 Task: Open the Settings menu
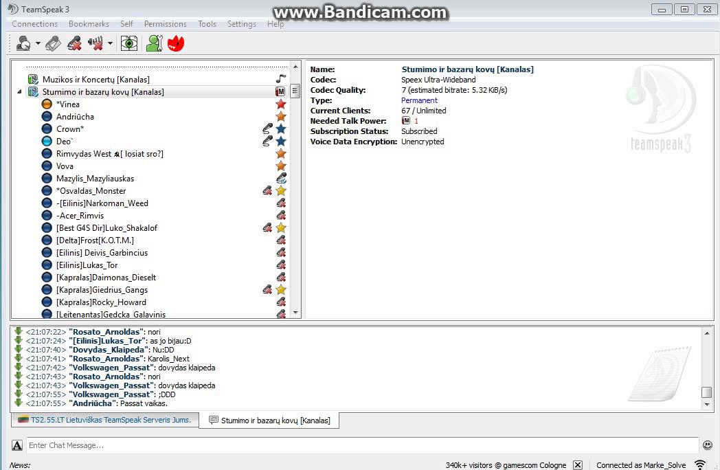(x=242, y=24)
